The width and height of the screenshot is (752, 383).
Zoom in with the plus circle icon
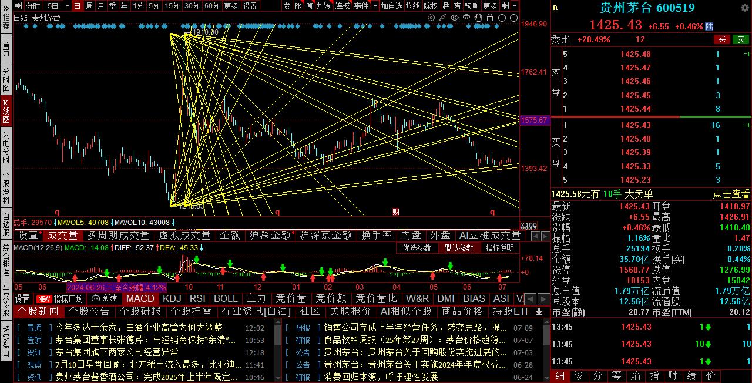coord(502,18)
